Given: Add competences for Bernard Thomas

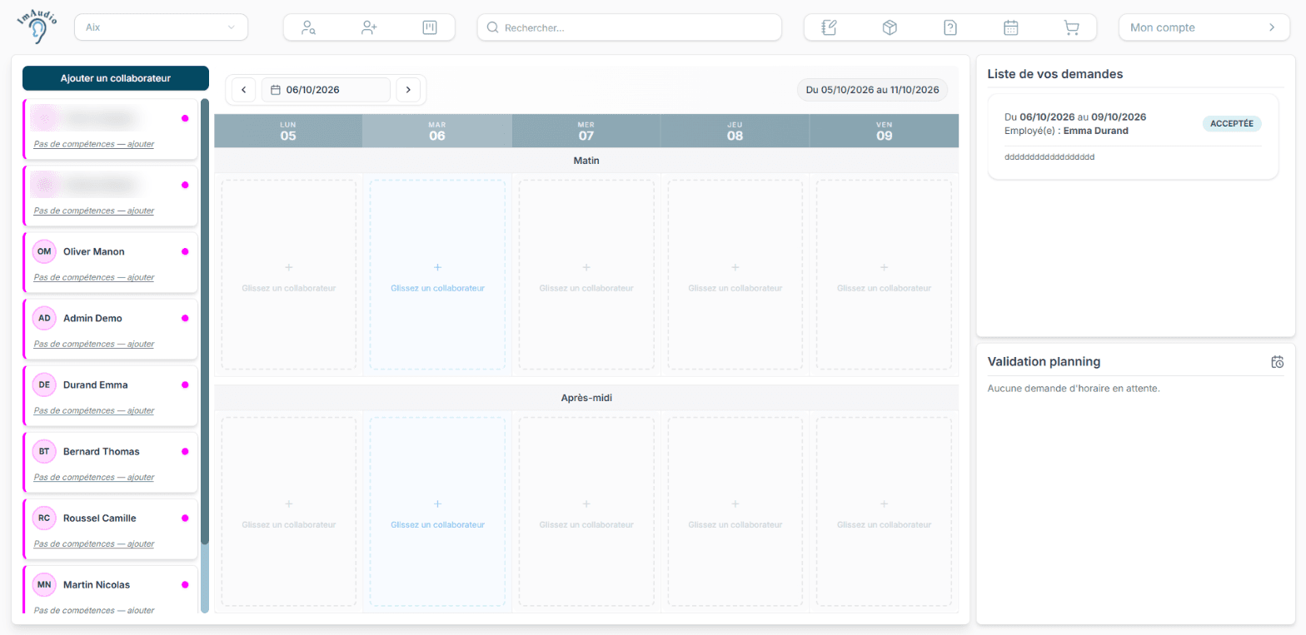Looking at the screenshot, I should [94, 477].
